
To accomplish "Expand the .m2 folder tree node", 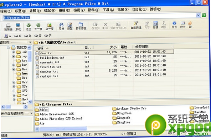I will pyautogui.click(x=14, y=52).
